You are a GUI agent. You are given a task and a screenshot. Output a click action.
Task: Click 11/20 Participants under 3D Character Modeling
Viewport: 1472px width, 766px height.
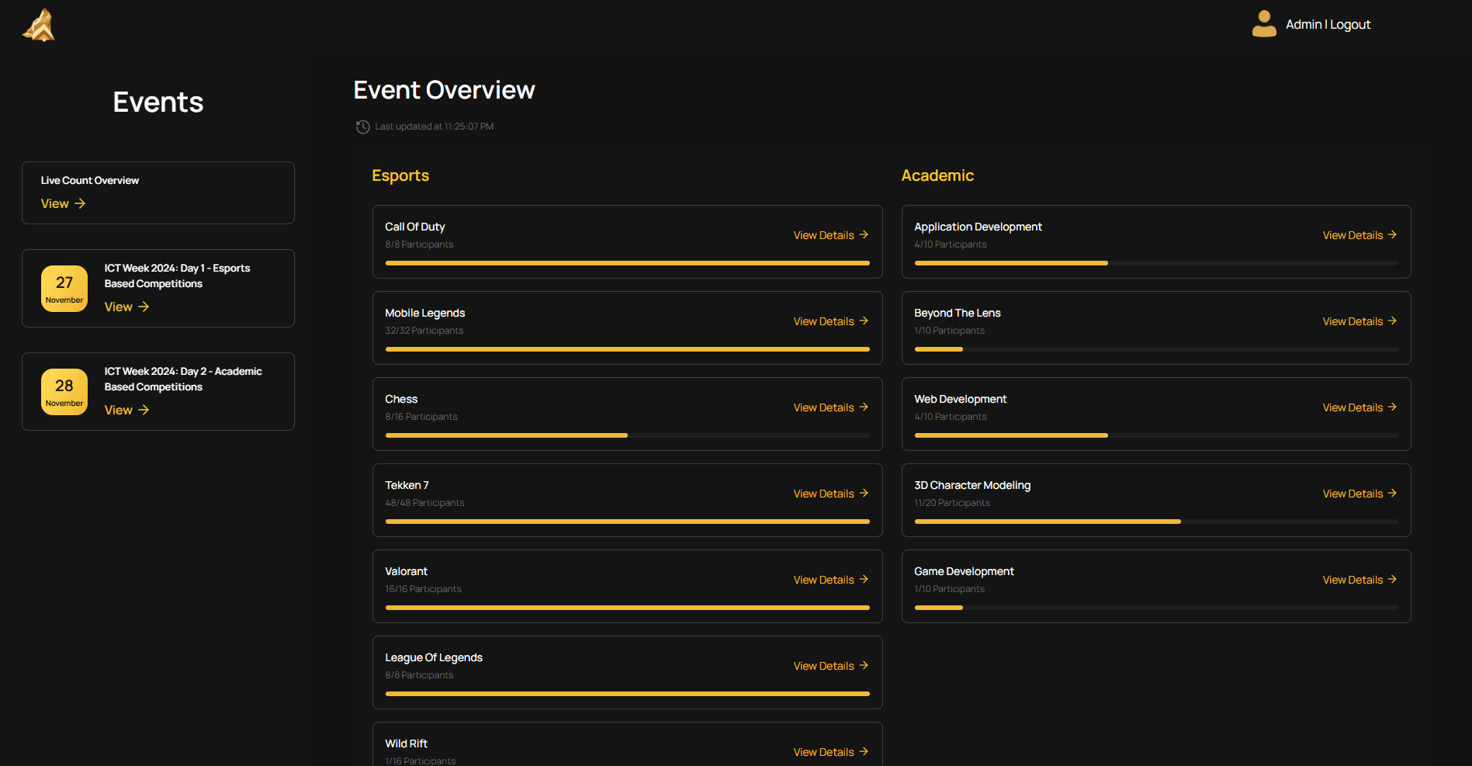952,503
